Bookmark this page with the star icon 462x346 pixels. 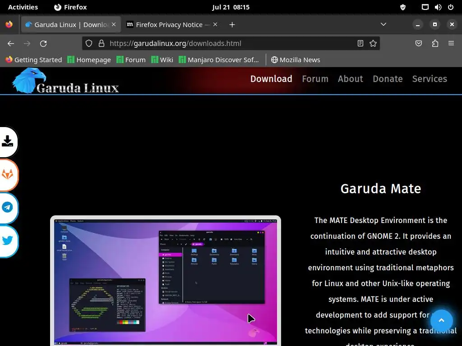373,44
